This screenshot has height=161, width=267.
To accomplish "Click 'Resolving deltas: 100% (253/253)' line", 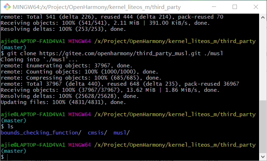I will 63,29.
